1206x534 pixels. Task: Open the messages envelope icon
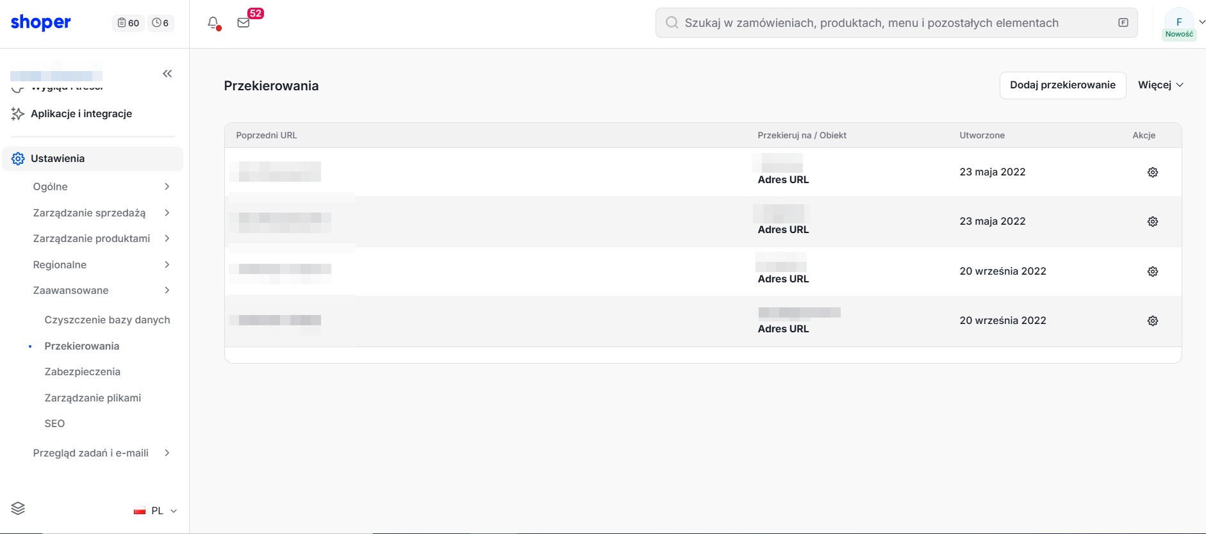[244, 23]
